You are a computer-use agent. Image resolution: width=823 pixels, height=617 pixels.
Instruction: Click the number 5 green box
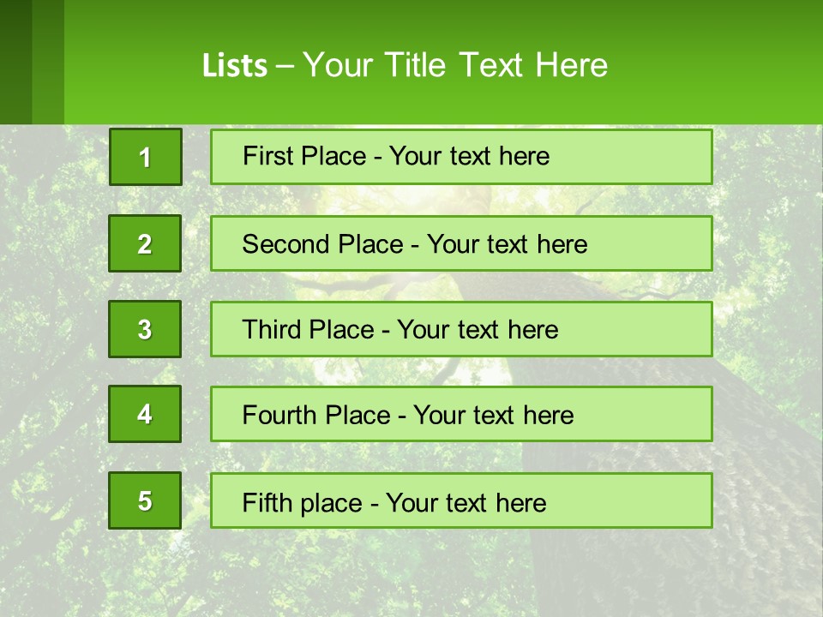click(x=145, y=500)
